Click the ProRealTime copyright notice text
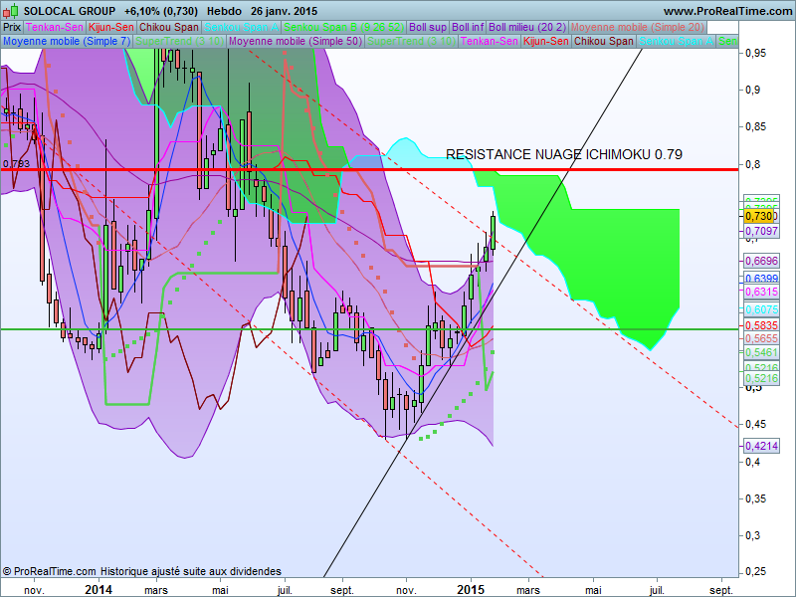The image size is (796, 597). click(141, 571)
